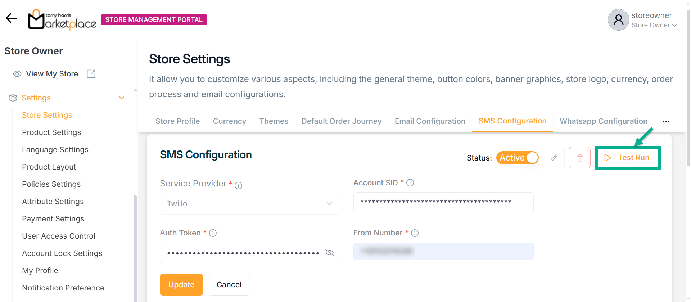Click the storeowner profile avatar
691x302 pixels.
point(618,20)
